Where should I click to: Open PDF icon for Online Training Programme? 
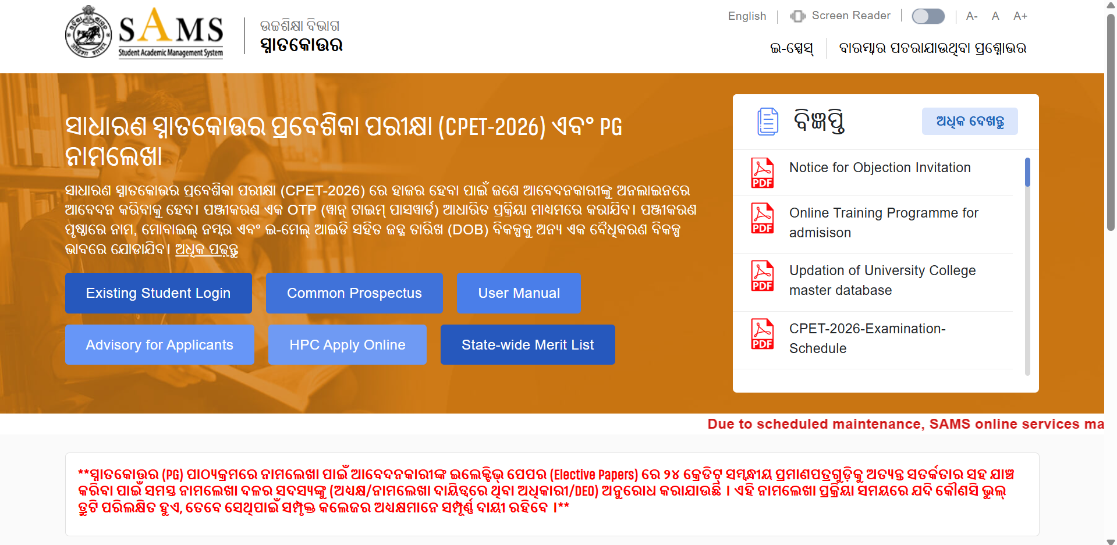pyautogui.click(x=762, y=219)
